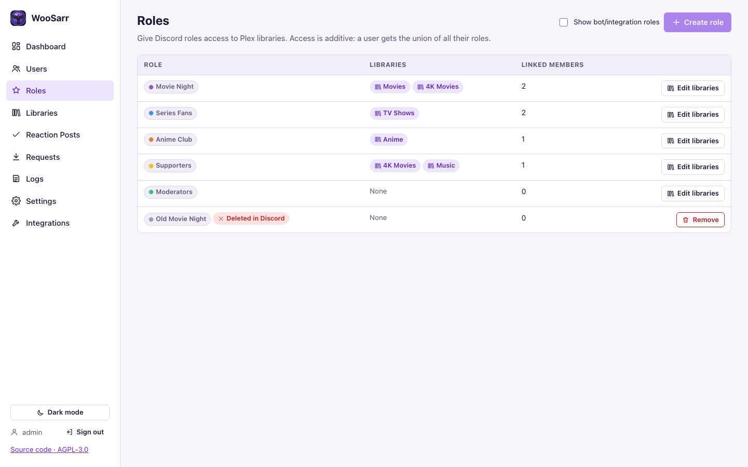Edit libraries for Anime Club role
This screenshot has height=467, width=748.
(692, 141)
